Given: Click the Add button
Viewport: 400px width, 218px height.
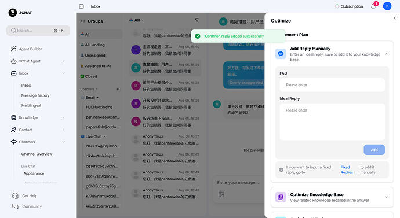Looking at the screenshot, I should tap(374, 150).
